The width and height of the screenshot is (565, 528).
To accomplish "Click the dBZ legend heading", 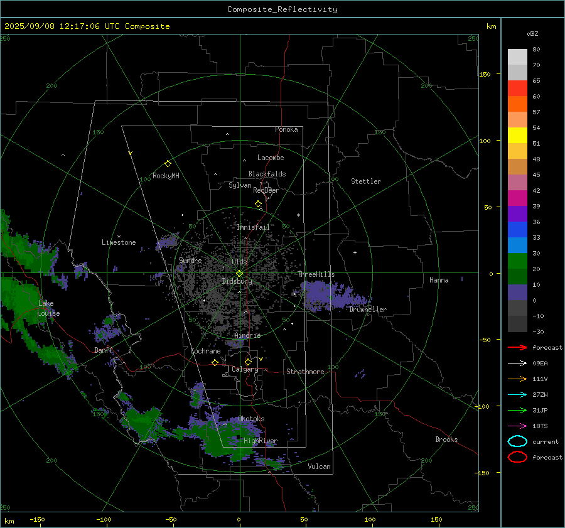I will 532,33.
